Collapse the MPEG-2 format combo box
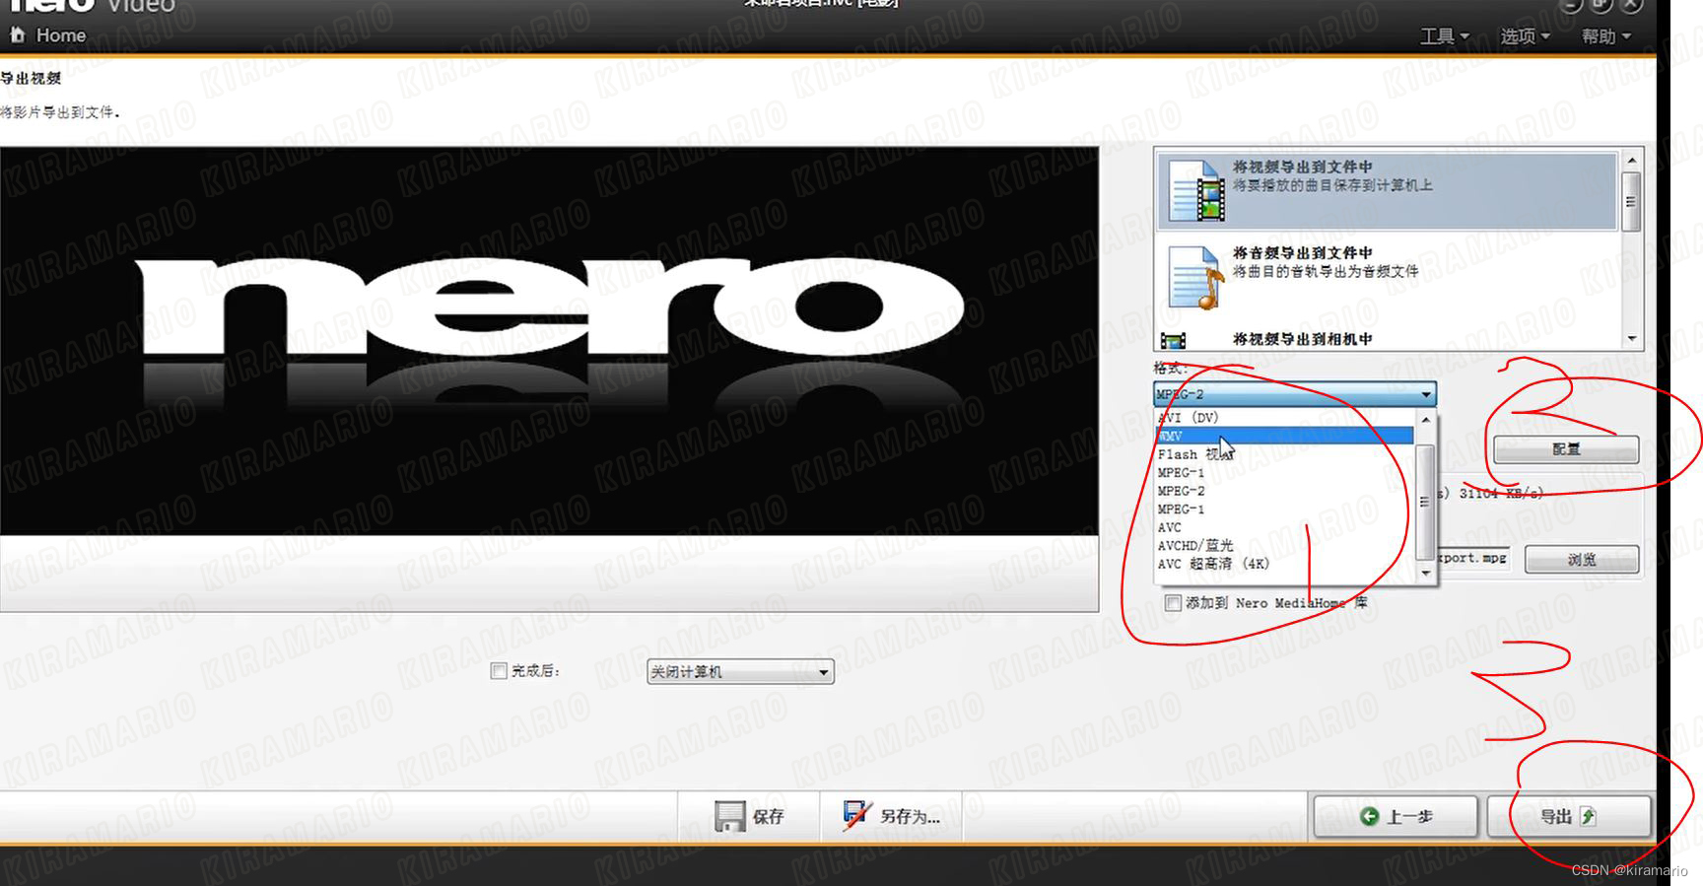 [x=1425, y=394]
